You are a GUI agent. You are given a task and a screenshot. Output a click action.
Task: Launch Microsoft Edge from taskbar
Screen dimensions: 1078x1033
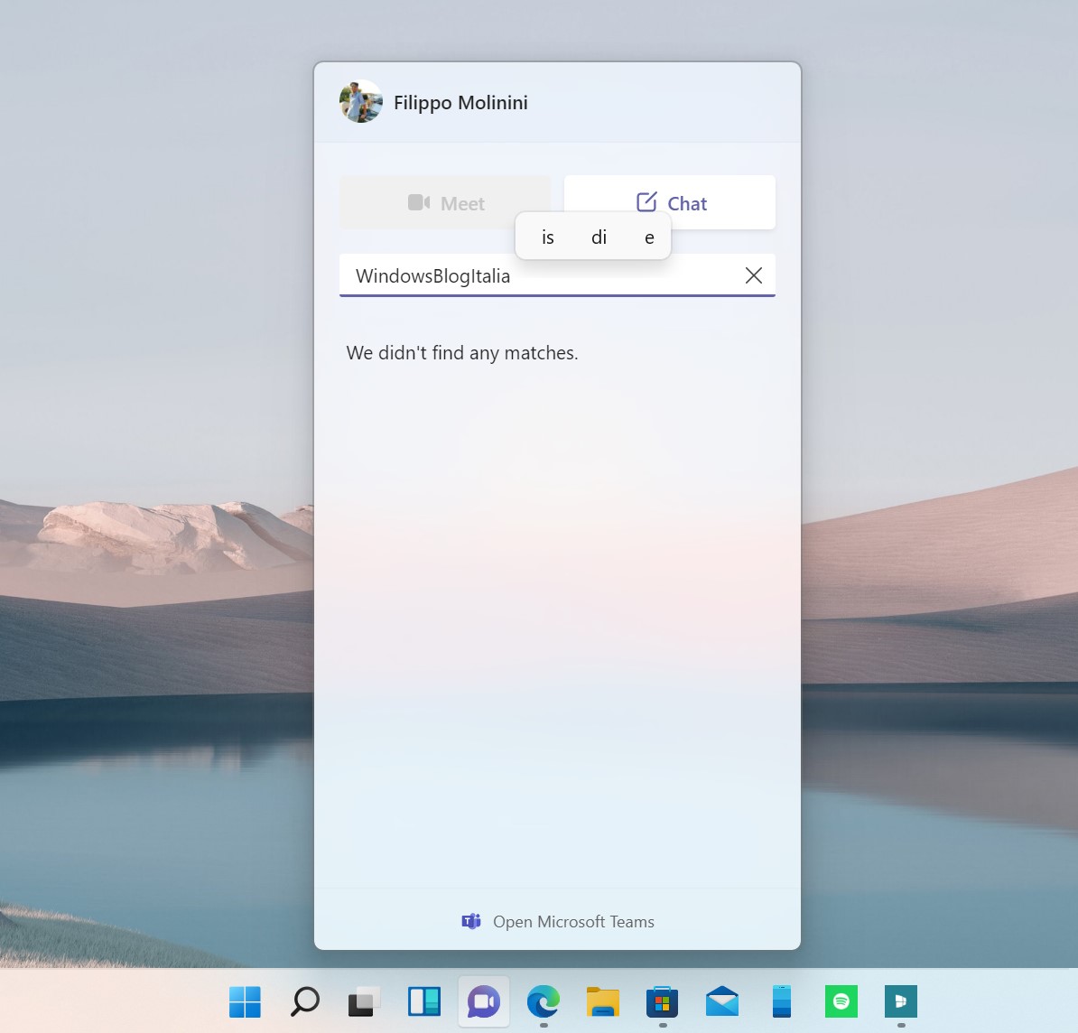[544, 1001]
